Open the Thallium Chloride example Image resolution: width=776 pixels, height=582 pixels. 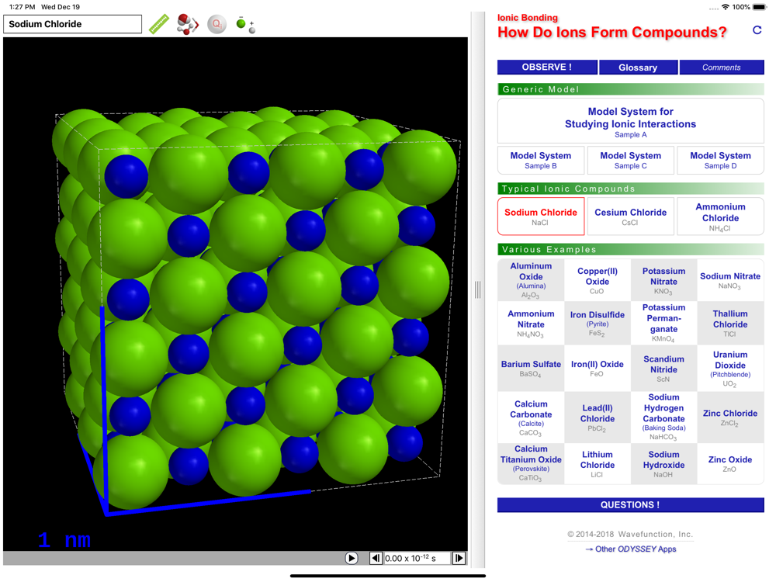tap(730, 323)
